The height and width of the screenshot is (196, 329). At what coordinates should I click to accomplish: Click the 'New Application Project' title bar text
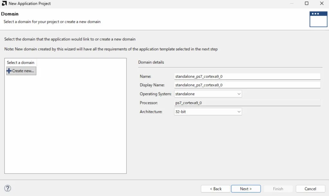[x=30, y=4]
